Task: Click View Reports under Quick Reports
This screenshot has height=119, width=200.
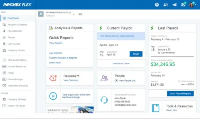Action: [56, 43]
